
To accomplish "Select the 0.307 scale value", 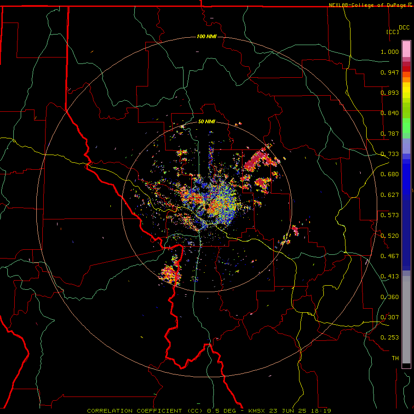I will tap(390, 317).
